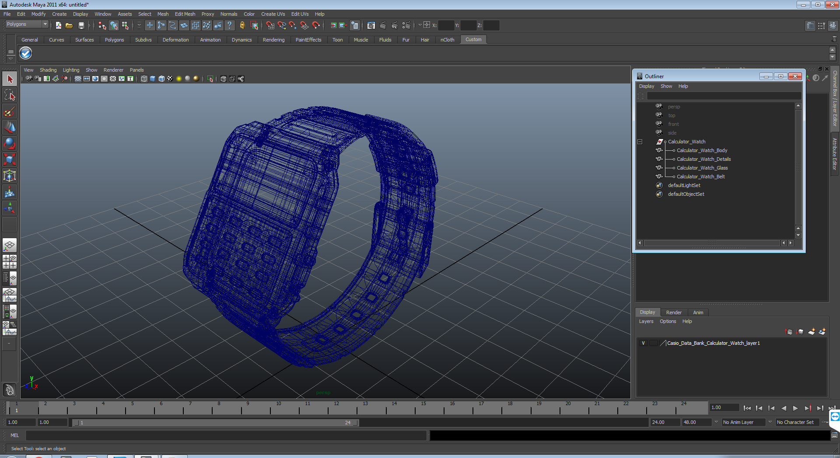Collapse Calculator_Watch group in Outliner
Screen dimensions: 840x458
click(640, 142)
